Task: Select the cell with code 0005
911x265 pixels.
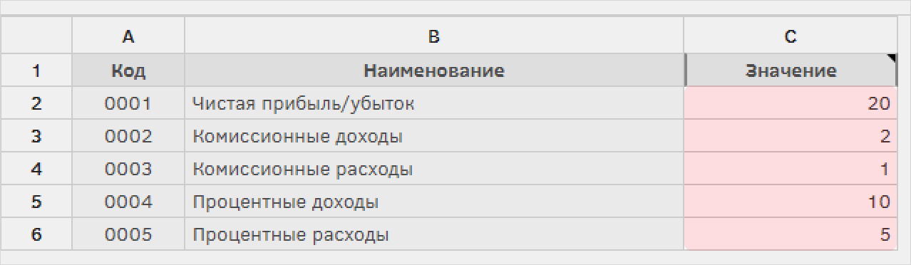Action: [128, 234]
